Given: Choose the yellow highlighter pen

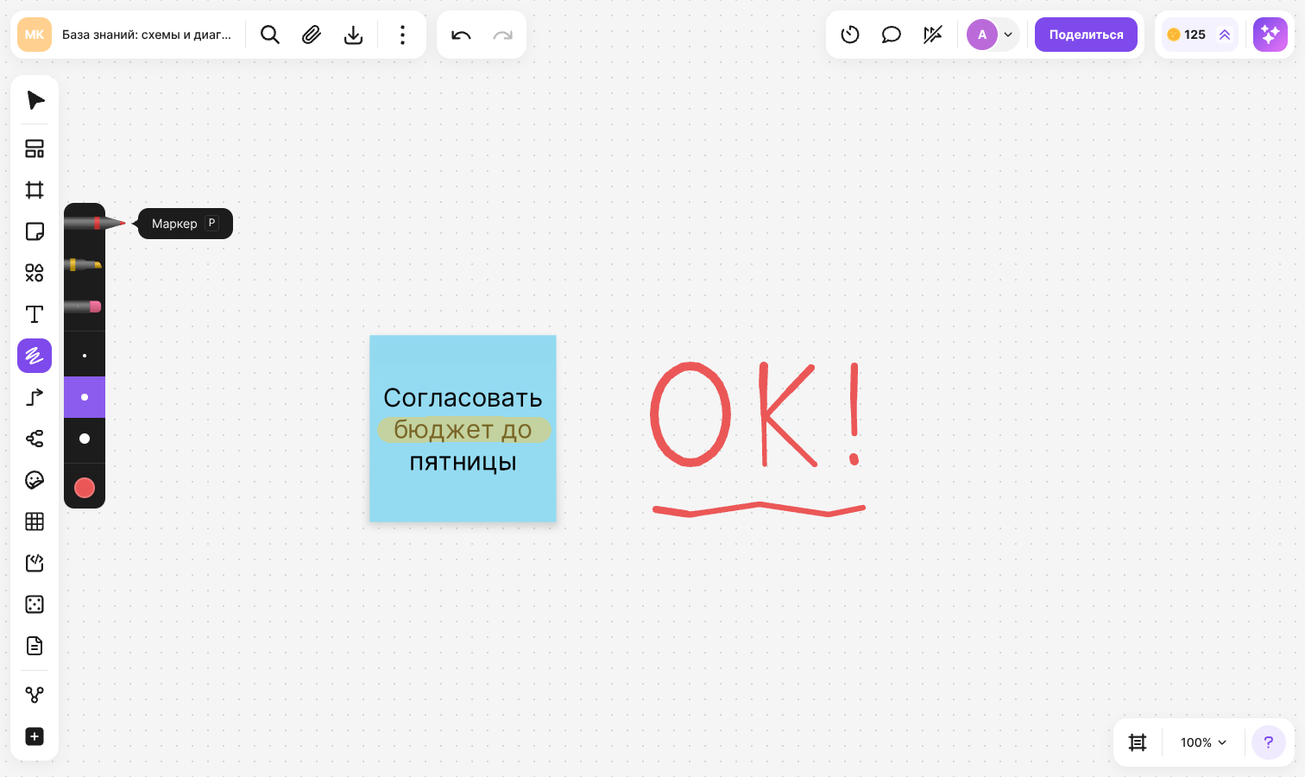Looking at the screenshot, I should pos(85,265).
